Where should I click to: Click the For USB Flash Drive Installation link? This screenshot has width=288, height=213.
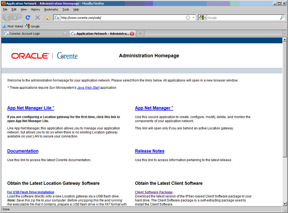pyautogui.click(x=31, y=192)
